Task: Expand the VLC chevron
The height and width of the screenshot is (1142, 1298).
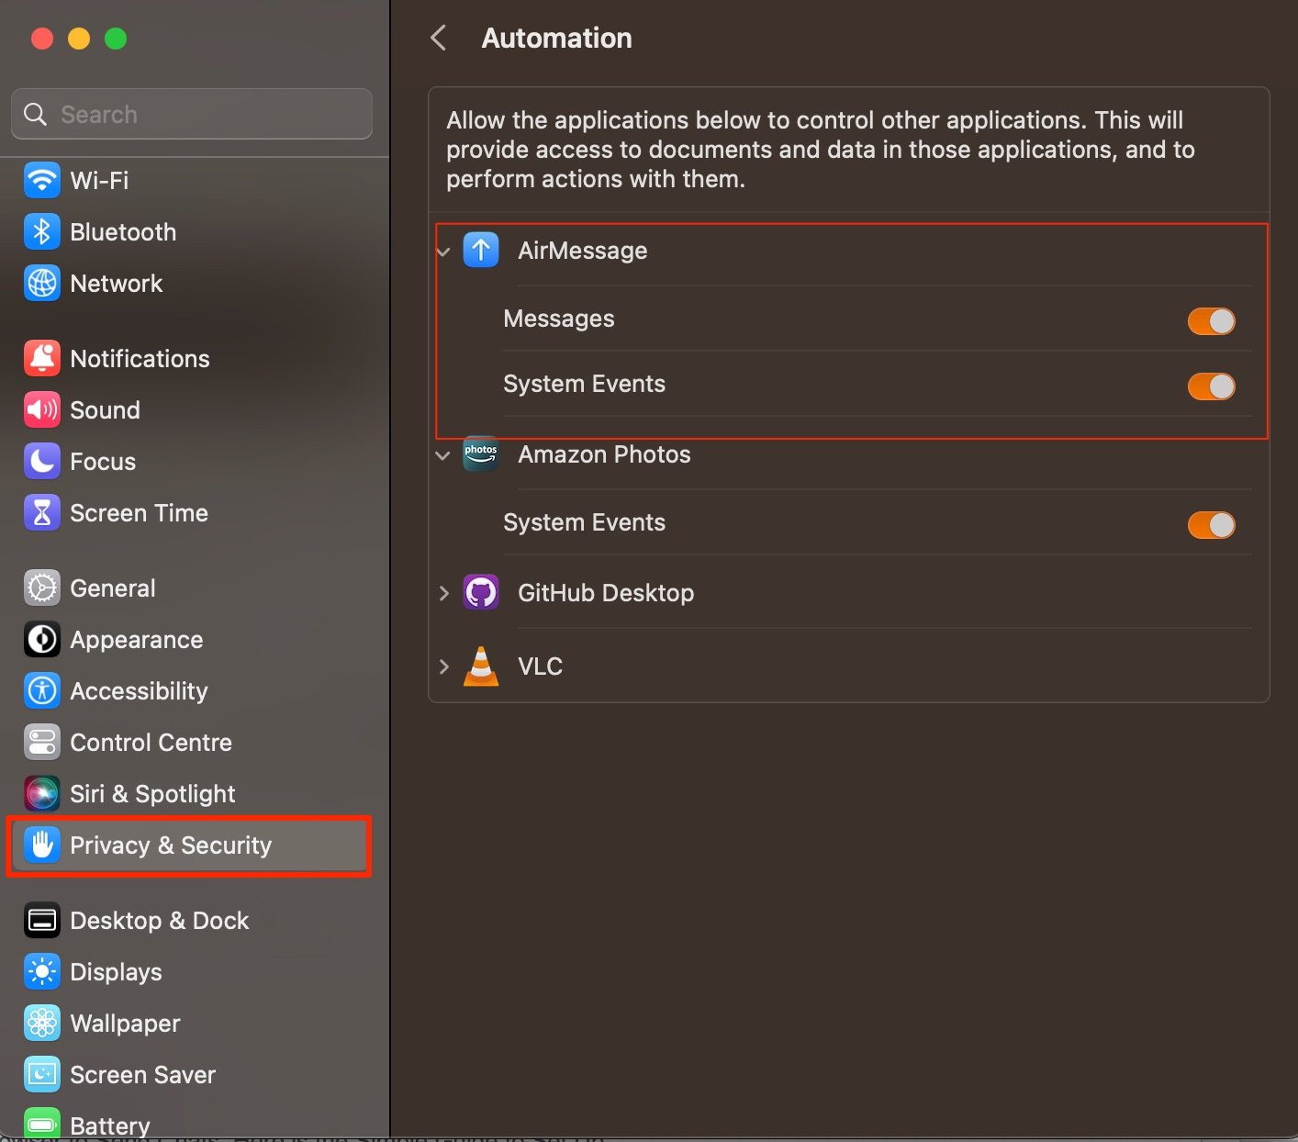Action: click(444, 666)
